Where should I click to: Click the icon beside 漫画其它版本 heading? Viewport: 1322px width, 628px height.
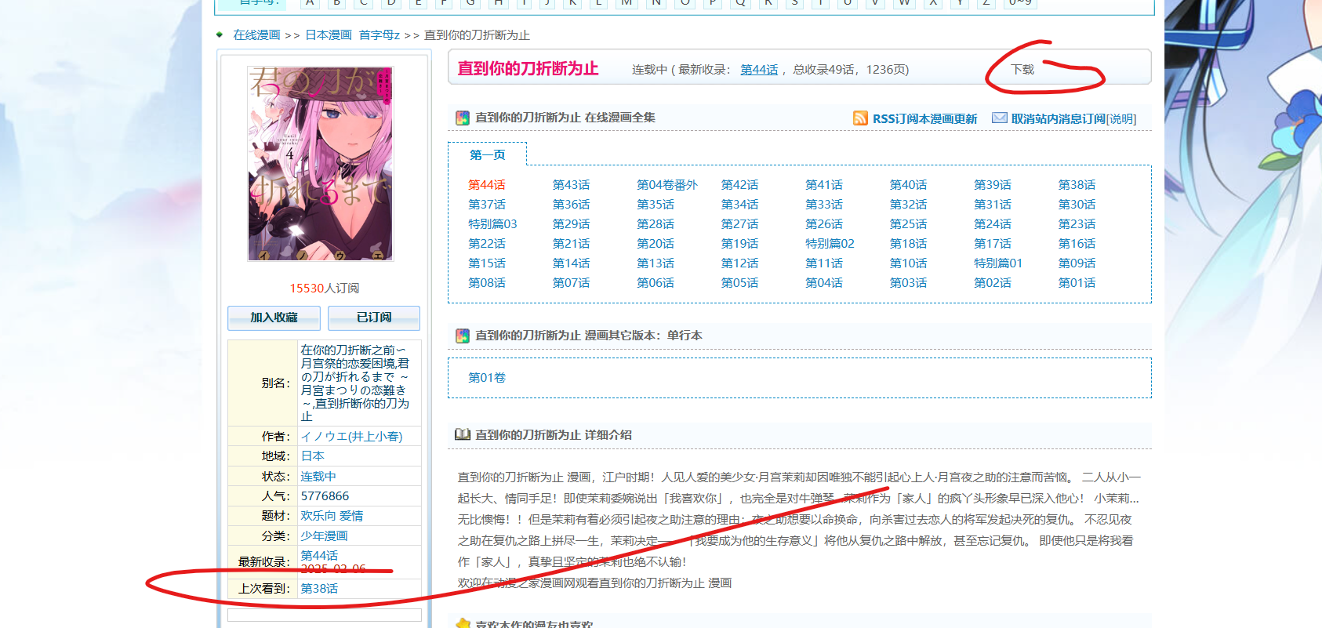click(x=463, y=336)
